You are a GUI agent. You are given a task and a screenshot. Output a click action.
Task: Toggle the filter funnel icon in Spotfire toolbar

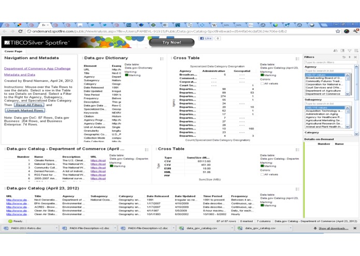click(350, 51)
